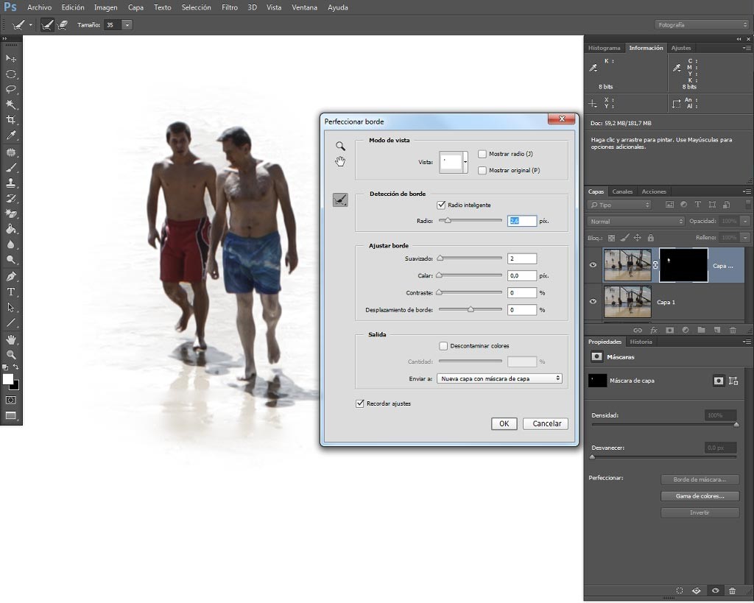Open the Tipo layer filter dropdown
Image resolution: width=754 pixels, height=603 pixels.
point(619,205)
